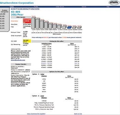Click the Offer Details header bar
The image size is (120, 115).
[21, 17]
